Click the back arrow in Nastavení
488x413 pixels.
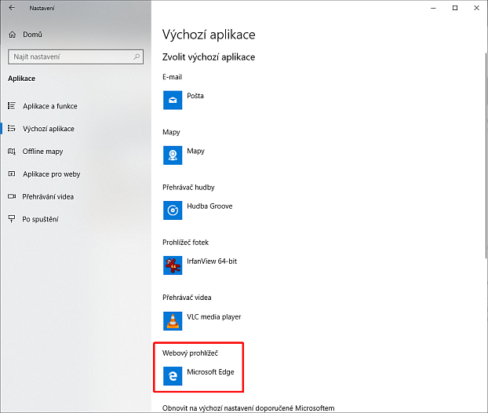click(x=12, y=8)
